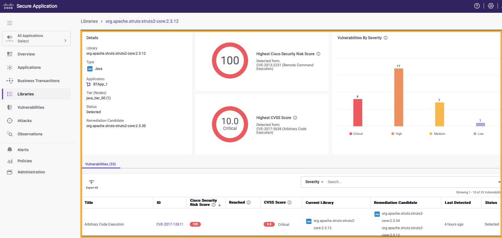Click the Vulnerabilities shield icon
The image size is (502, 238).
click(10, 107)
